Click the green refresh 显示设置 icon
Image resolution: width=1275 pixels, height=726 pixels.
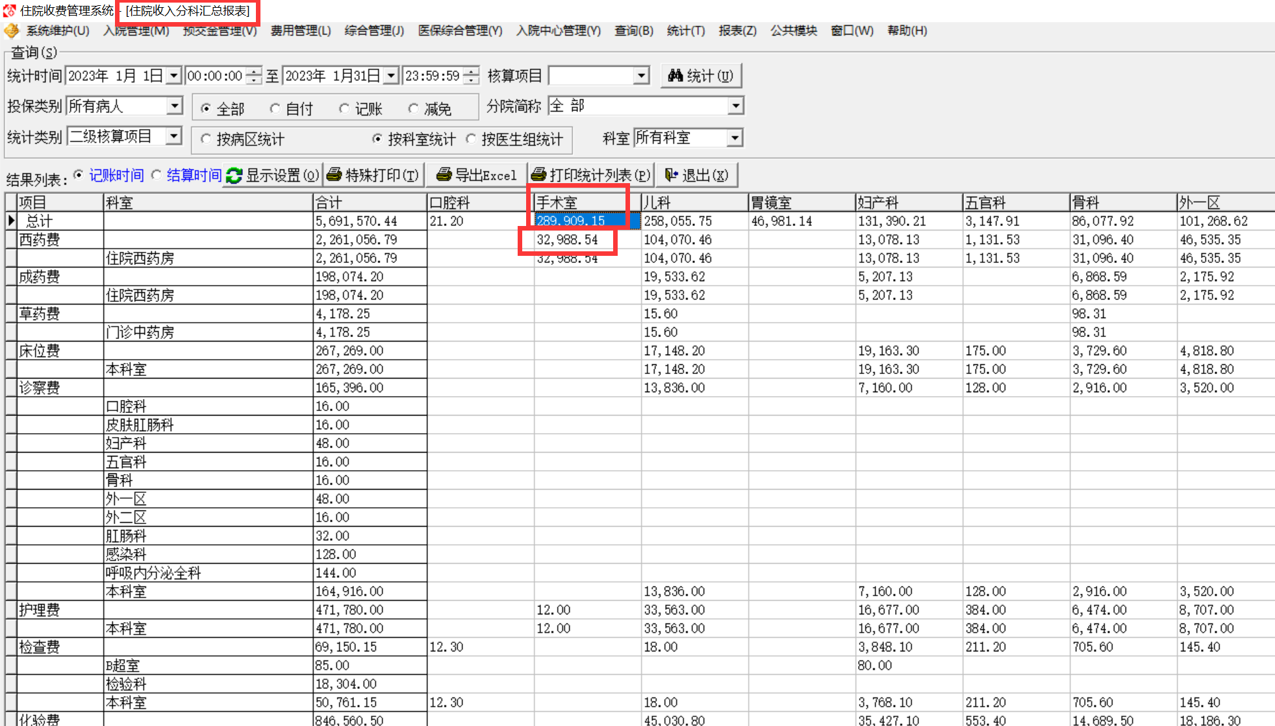(x=234, y=175)
